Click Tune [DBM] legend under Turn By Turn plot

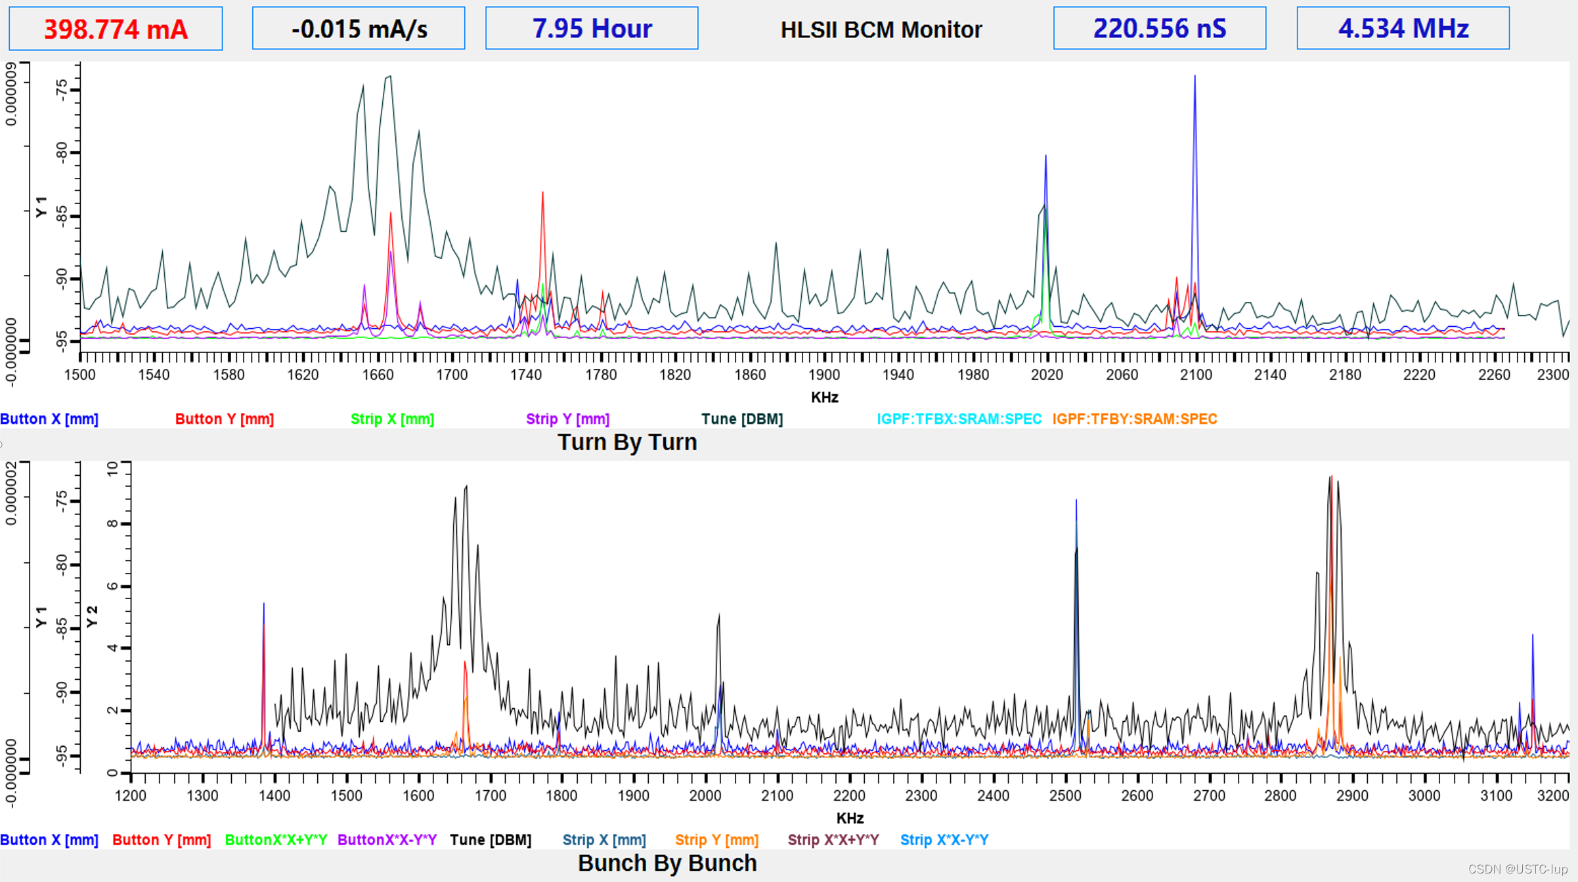coord(742,419)
